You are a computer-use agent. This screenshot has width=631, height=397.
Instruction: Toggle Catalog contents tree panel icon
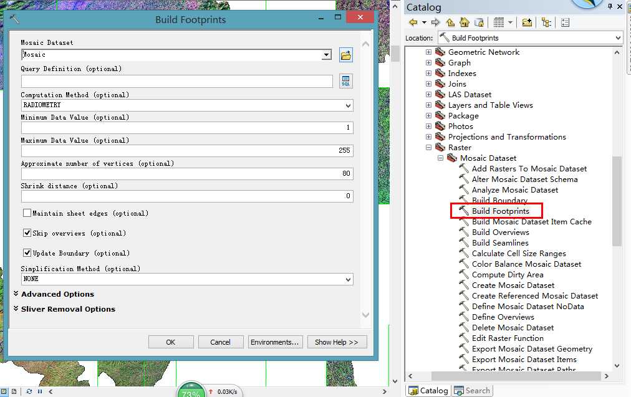(x=546, y=22)
